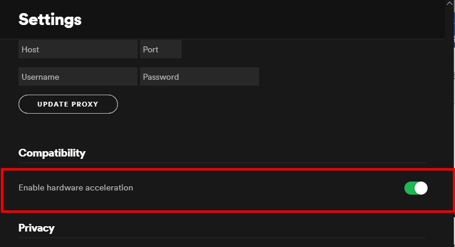Click the Settings page title

click(50, 20)
